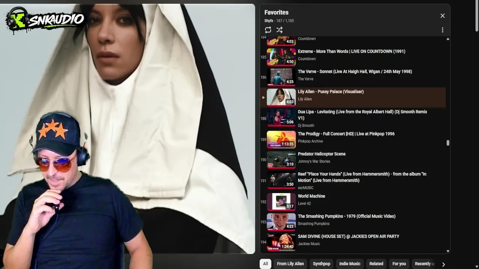
Task: Click Countdown channel under Extreme video
Action: click(x=307, y=59)
